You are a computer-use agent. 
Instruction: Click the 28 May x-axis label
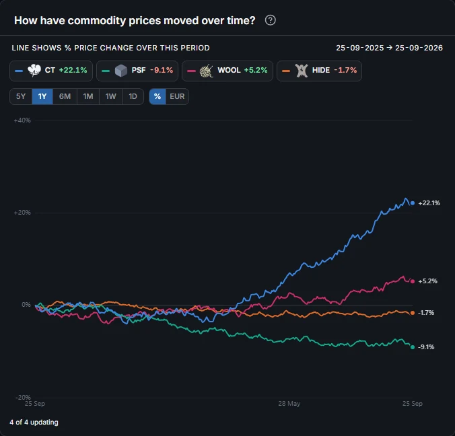pyautogui.click(x=289, y=404)
